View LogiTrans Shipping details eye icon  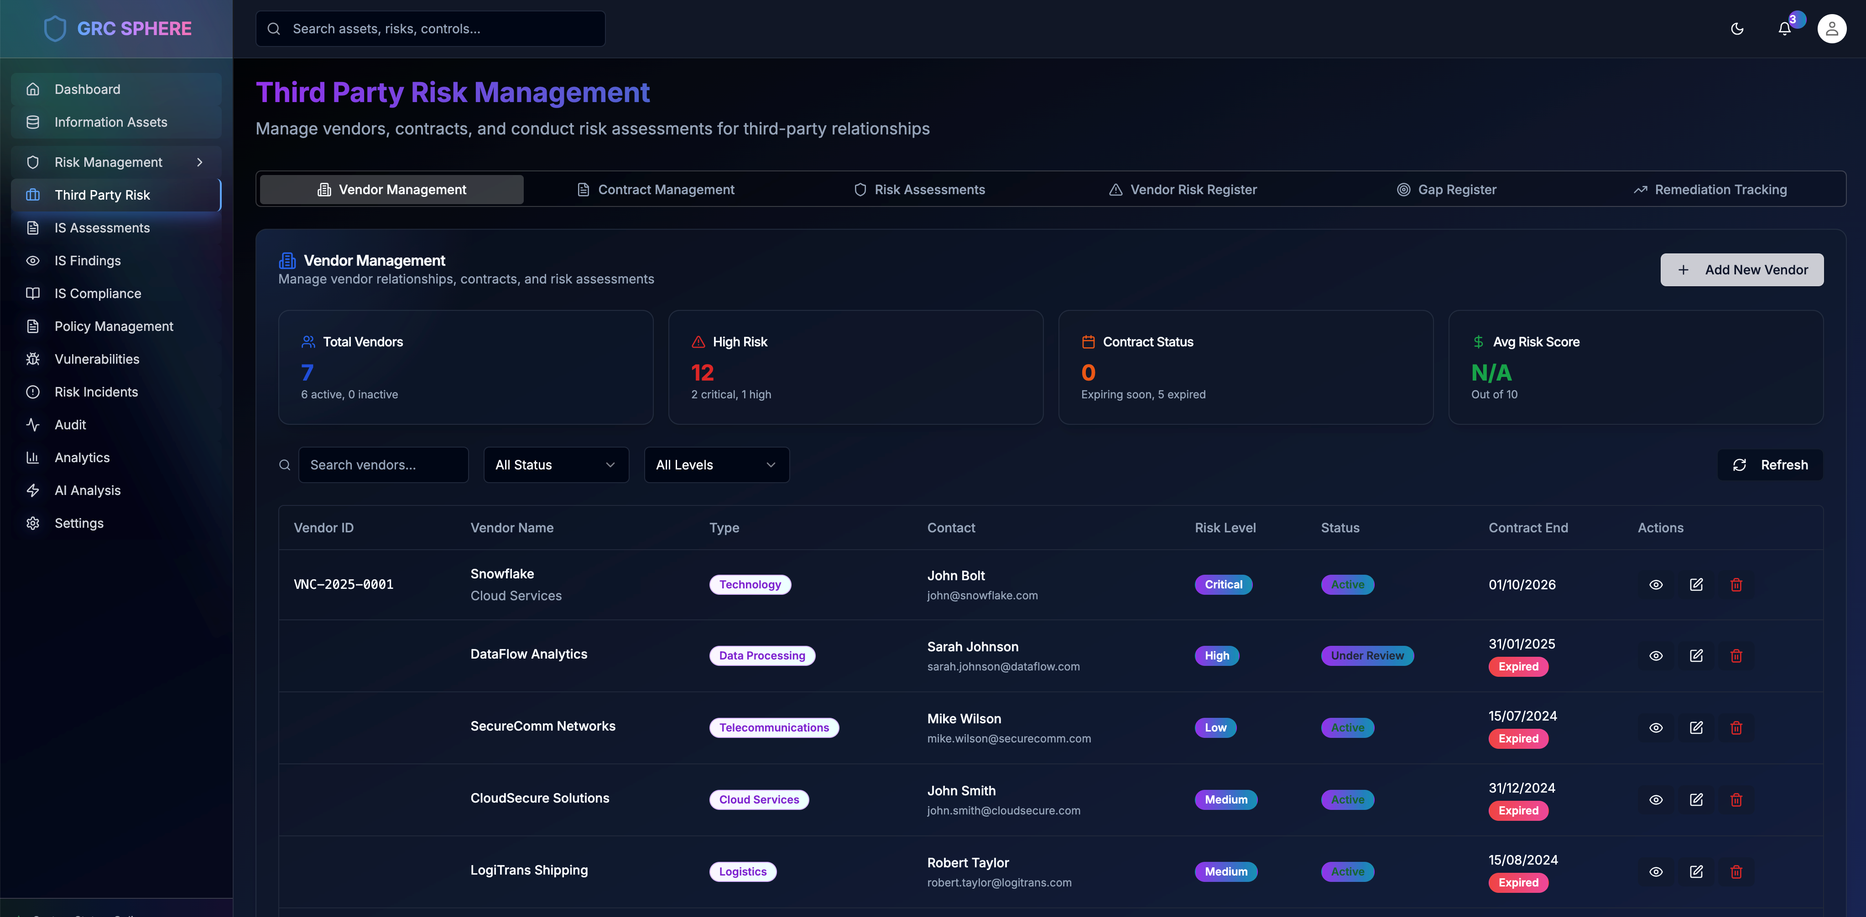pos(1656,871)
